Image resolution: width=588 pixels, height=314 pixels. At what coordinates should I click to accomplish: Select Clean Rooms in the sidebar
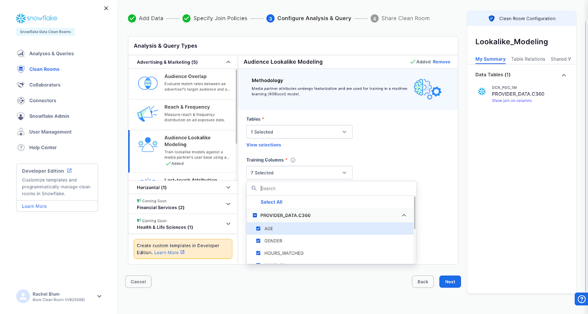pyautogui.click(x=45, y=69)
